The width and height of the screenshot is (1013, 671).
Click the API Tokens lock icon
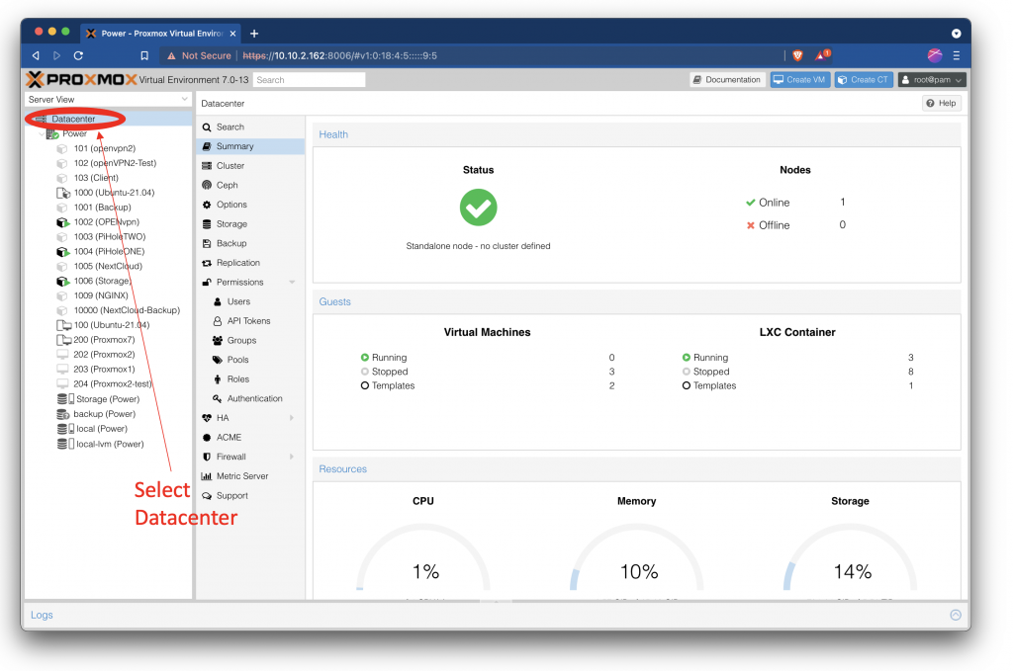(218, 320)
